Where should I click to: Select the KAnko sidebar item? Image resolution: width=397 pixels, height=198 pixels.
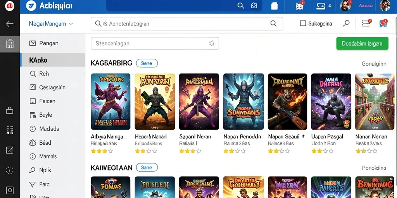[x=53, y=60]
